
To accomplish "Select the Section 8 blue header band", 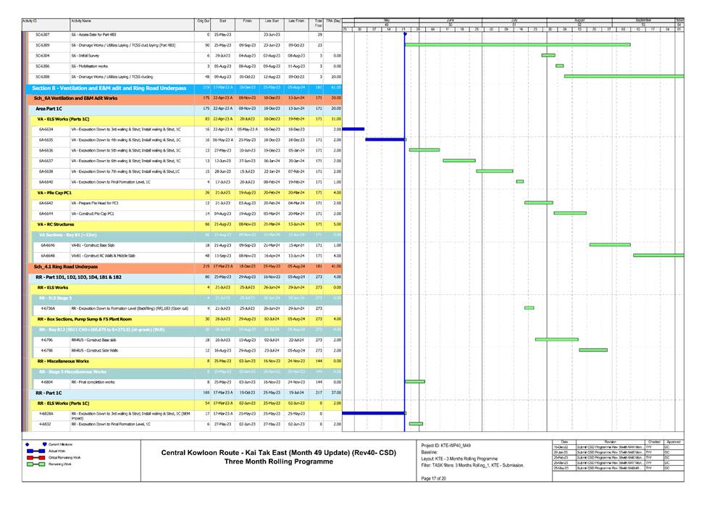I will [109, 87].
